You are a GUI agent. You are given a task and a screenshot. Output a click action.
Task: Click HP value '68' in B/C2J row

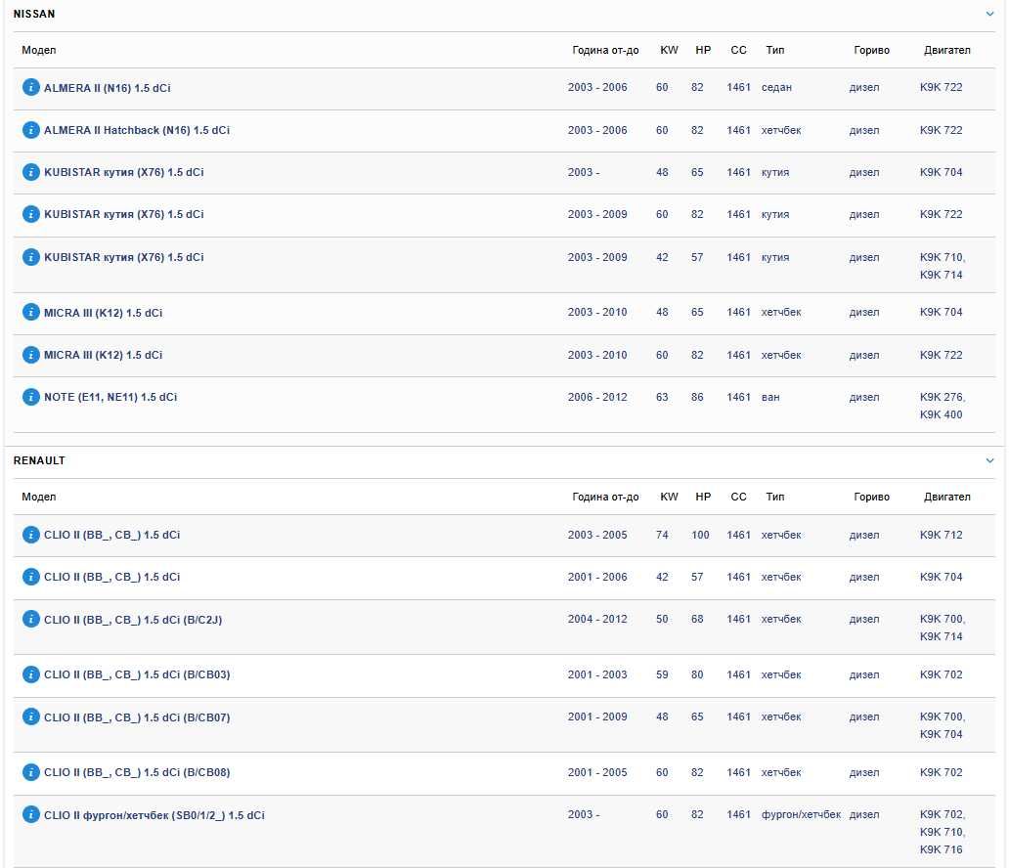pos(697,619)
